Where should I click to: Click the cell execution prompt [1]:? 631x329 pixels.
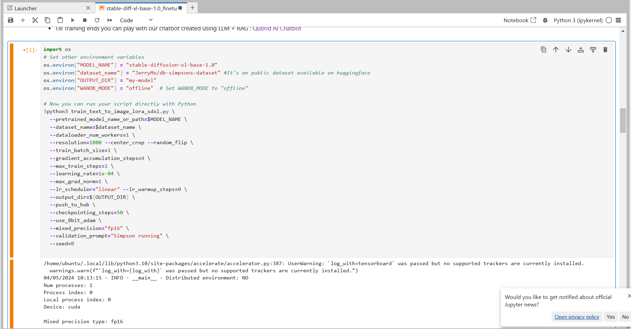tap(30, 50)
